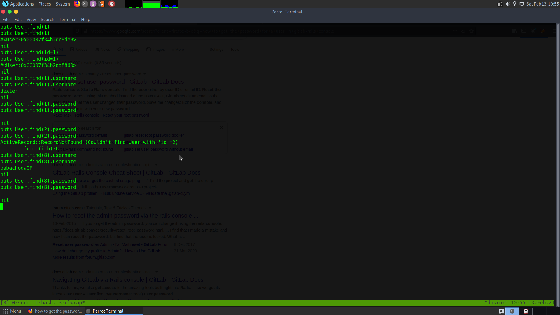Open the Help menu
The image size is (560, 315).
pyautogui.click(x=85, y=20)
